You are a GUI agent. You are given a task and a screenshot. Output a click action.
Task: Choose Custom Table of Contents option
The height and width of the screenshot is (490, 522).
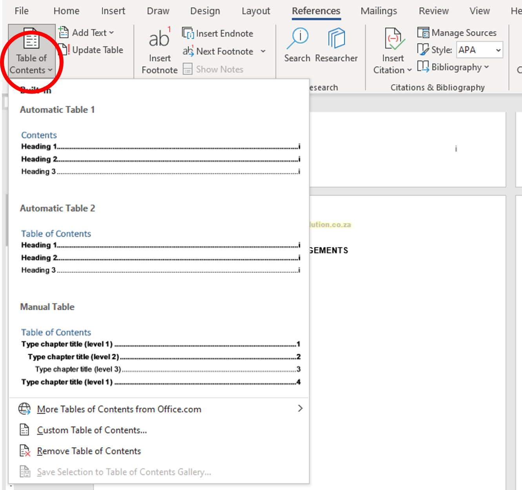[x=92, y=430]
